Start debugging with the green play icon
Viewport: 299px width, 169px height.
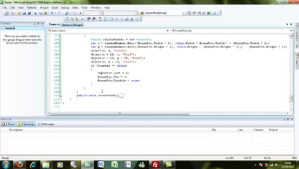[80, 13]
